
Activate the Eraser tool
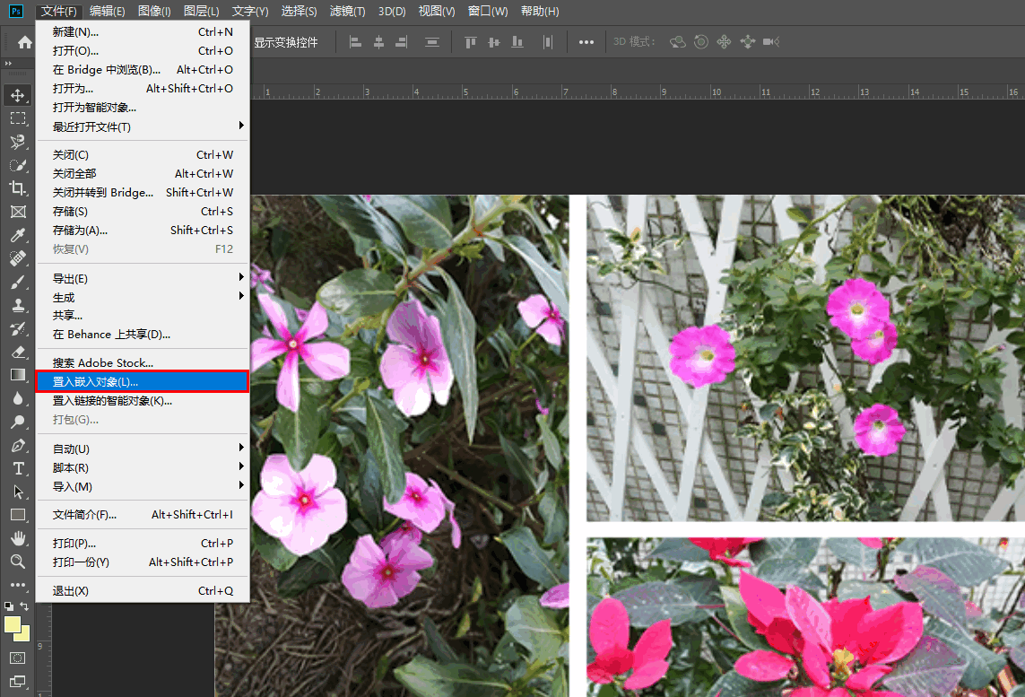click(17, 352)
